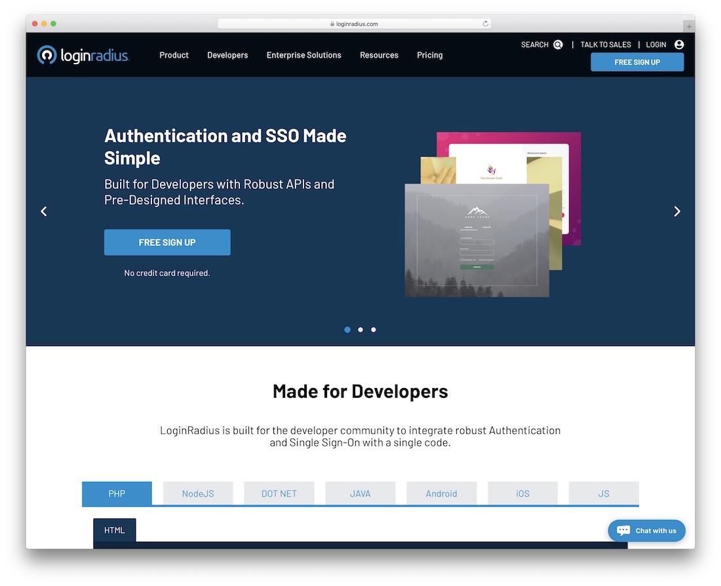Click header FREE SIGN UP button
This screenshot has width=721, height=586.
pos(637,62)
